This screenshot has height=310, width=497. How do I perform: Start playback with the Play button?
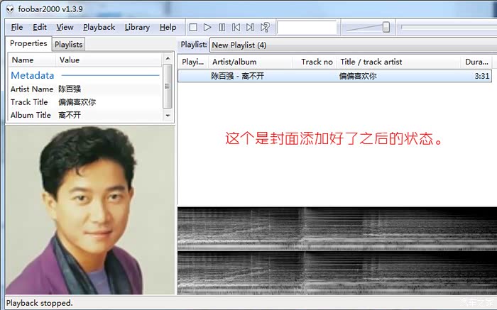point(207,28)
